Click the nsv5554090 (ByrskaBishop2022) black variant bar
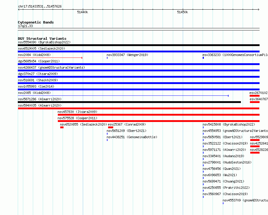Image resolution: width=268 pixels, height=215 pixels. click(139, 45)
